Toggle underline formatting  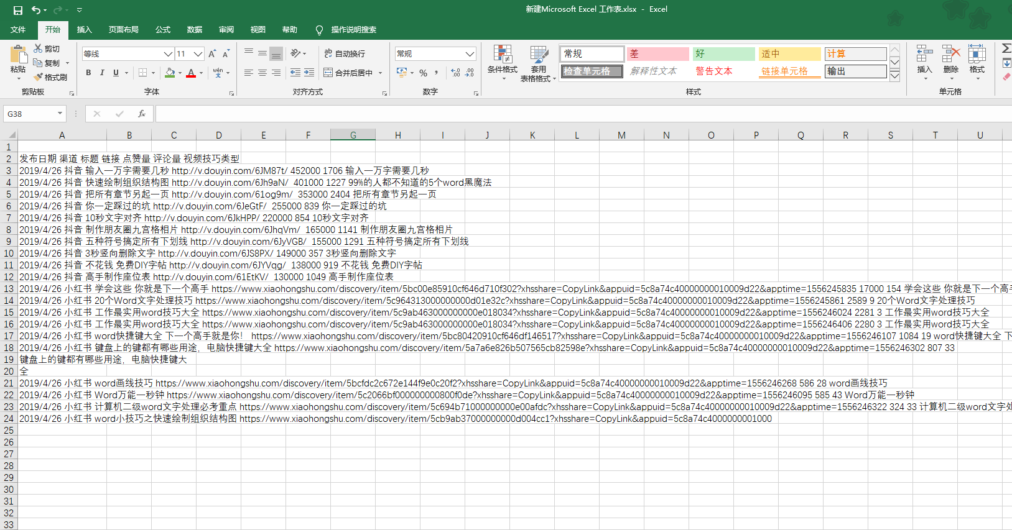click(116, 73)
